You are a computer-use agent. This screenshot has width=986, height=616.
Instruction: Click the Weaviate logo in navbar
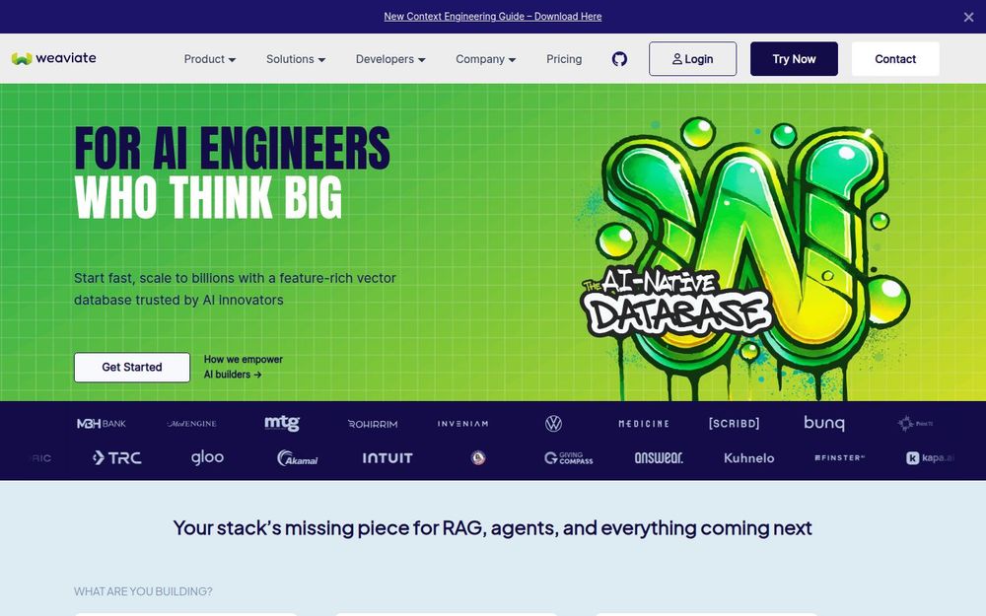(54, 58)
